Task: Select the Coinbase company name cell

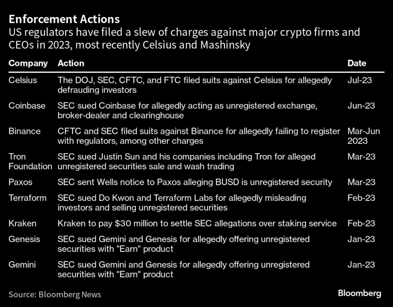Action: click(x=27, y=106)
